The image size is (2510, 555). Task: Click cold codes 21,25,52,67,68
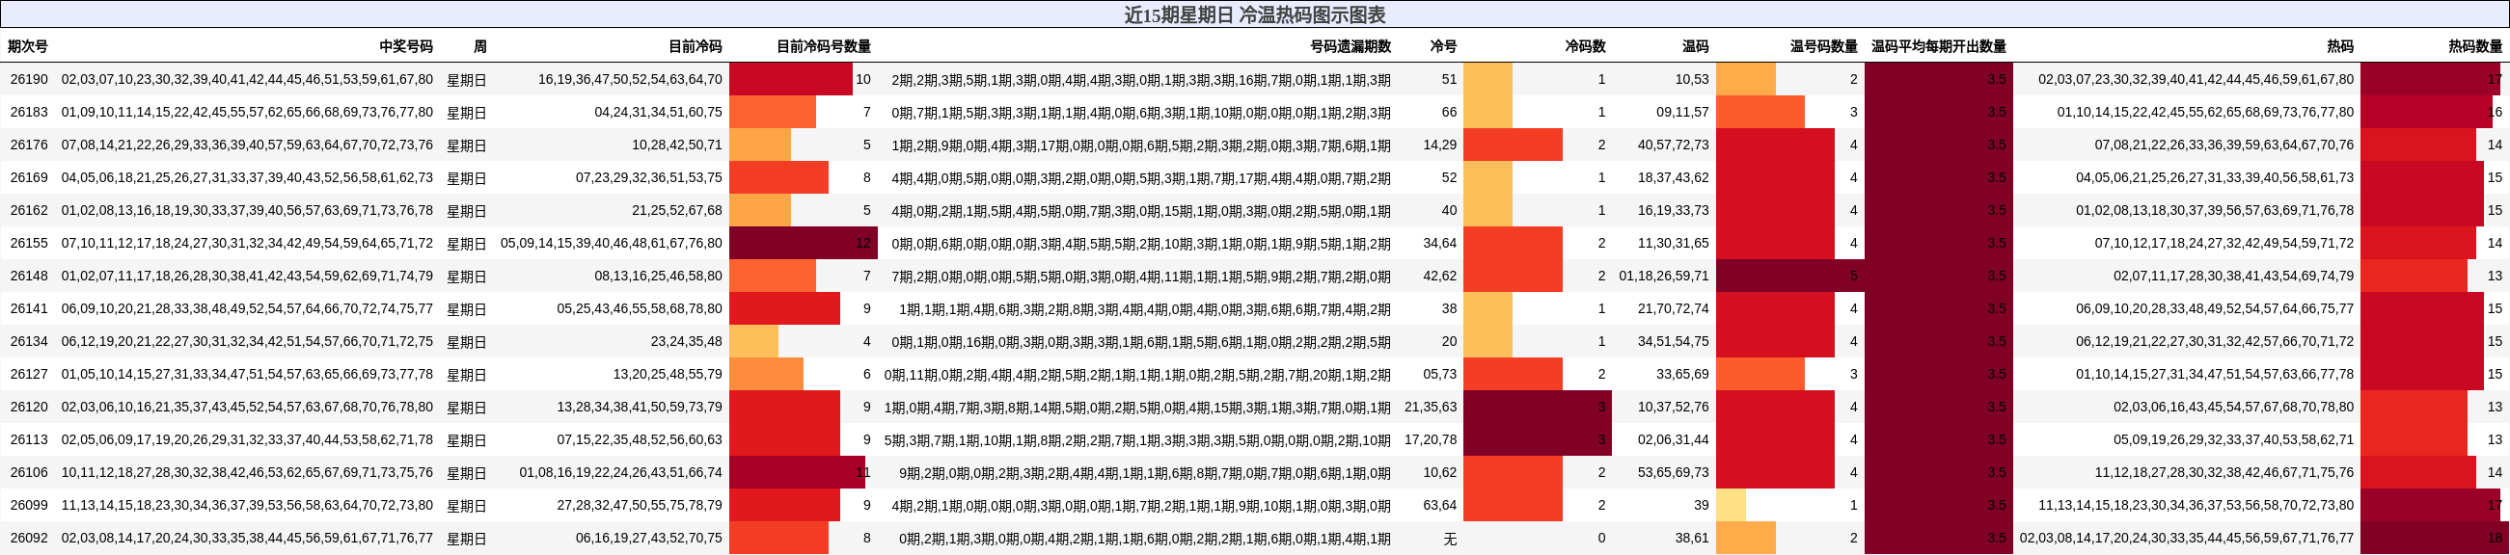tap(677, 210)
